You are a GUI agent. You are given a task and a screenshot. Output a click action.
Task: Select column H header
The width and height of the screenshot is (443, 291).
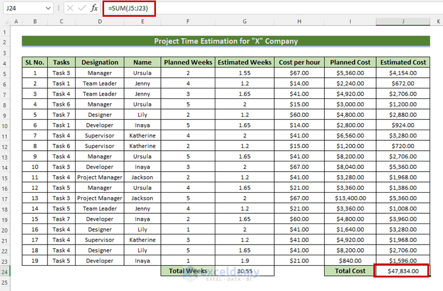pyautogui.click(x=299, y=22)
